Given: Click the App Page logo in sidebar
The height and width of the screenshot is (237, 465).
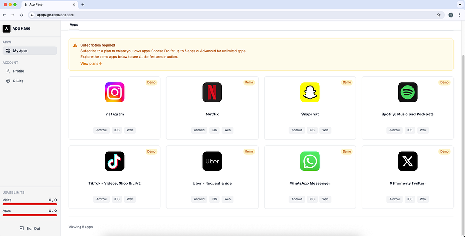Looking at the screenshot, I should (7, 28).
